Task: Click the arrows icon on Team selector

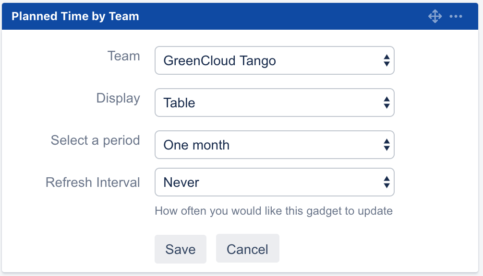Action: click(386, 60)
